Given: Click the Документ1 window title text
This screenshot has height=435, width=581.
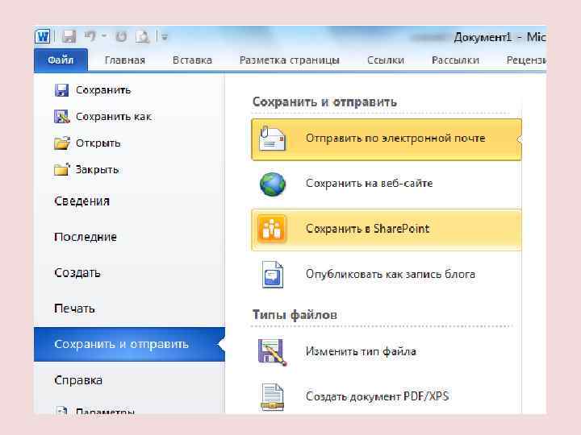Looking at the screenshot, I should (x=483, y=37).
